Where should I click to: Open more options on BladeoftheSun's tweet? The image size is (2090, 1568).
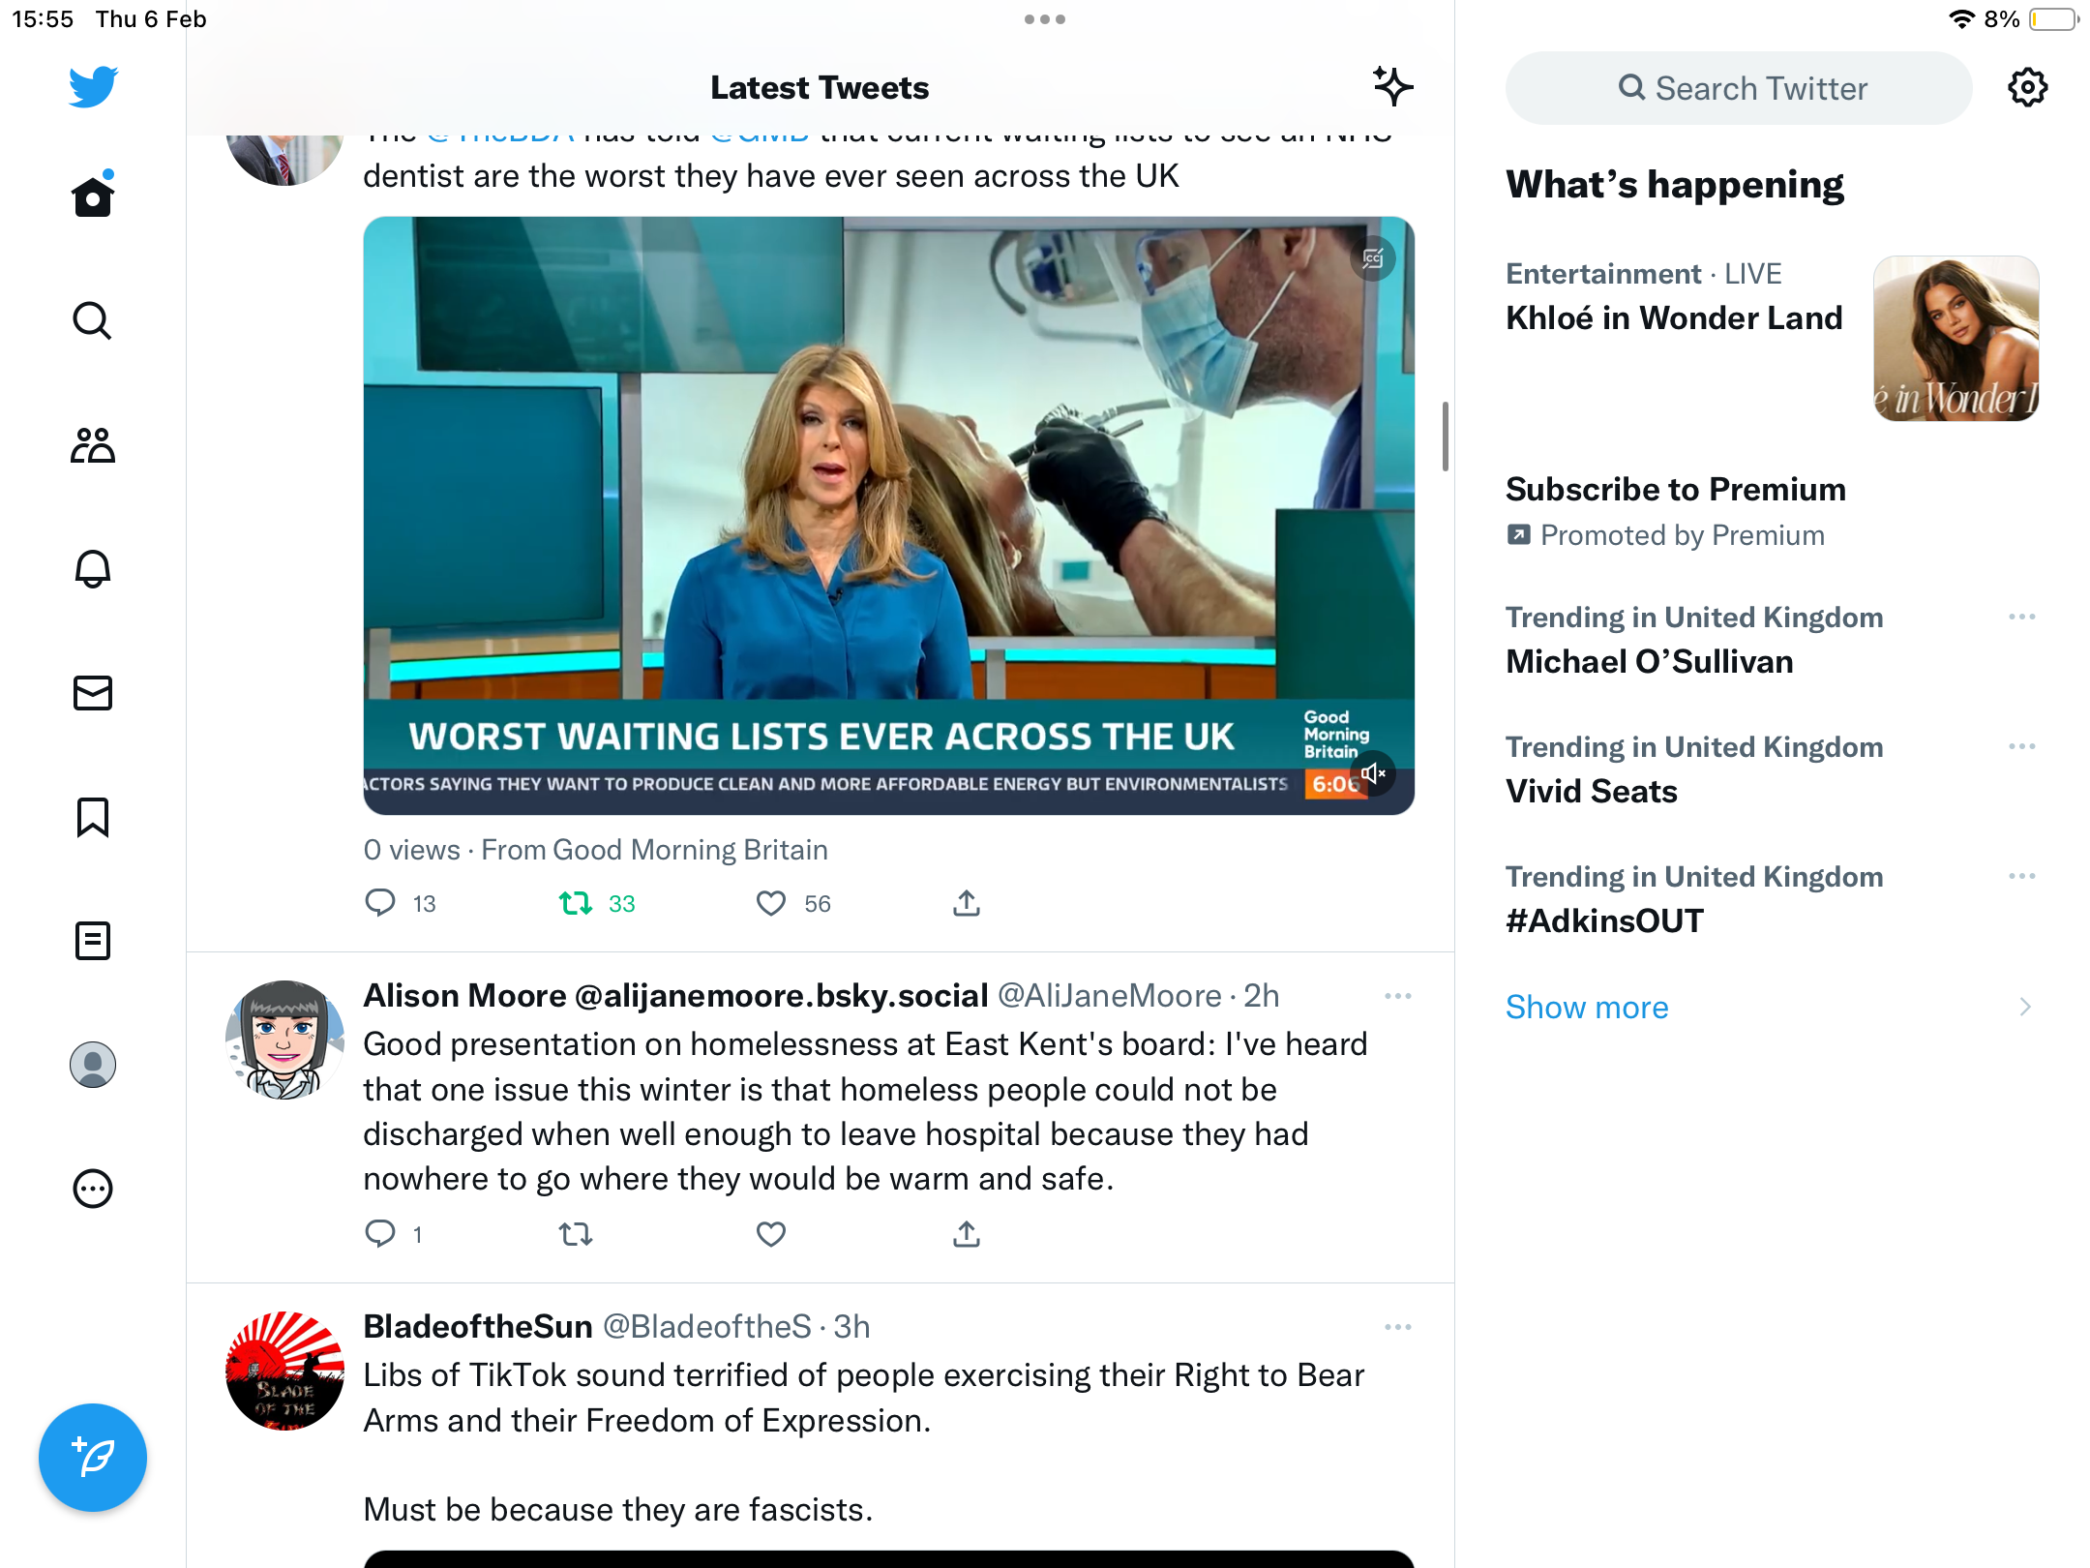[1398, 1327]
